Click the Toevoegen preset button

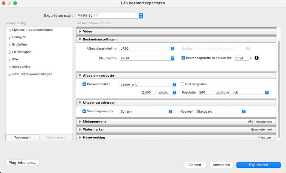(x=22, y=137)
